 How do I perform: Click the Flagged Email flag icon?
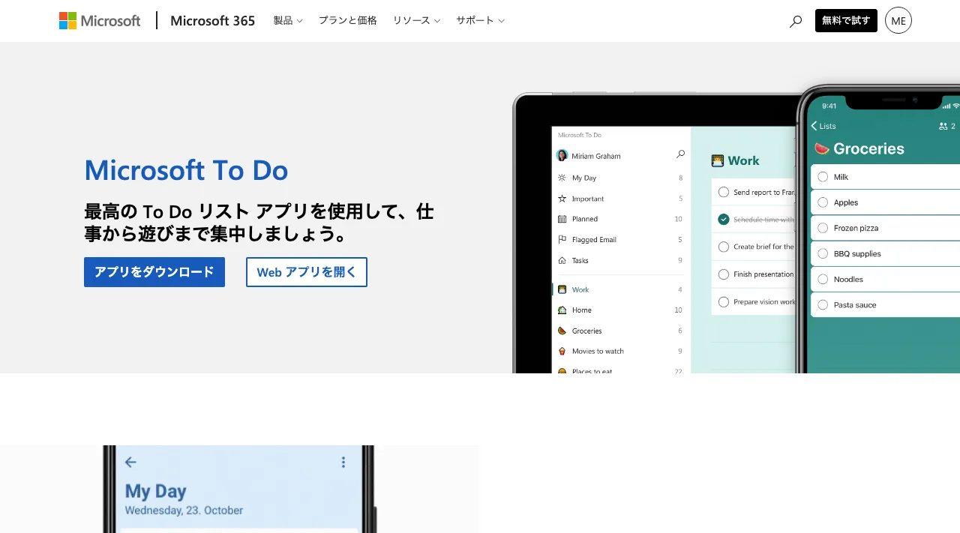click(x=562, y=240)
